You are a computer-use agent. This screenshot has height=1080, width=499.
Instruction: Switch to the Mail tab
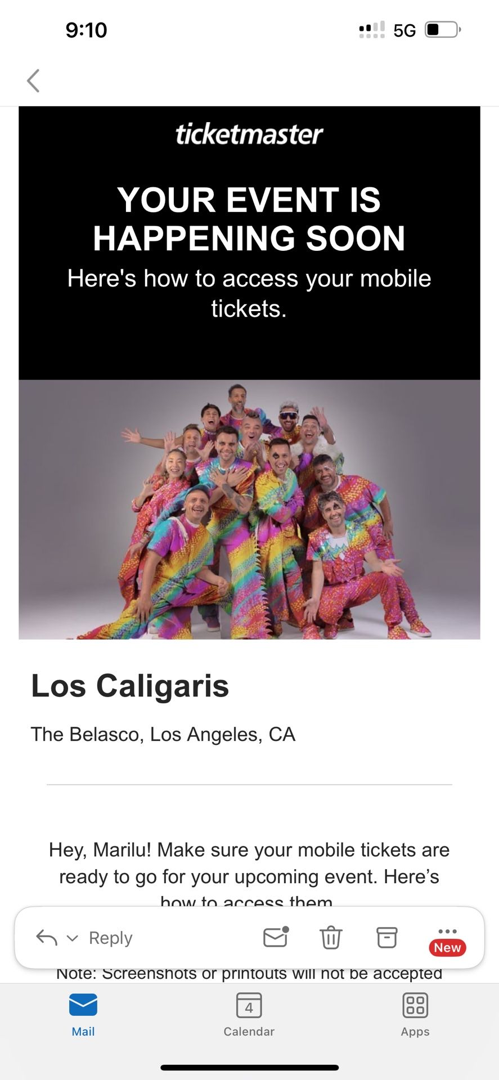pos(83,1014)
